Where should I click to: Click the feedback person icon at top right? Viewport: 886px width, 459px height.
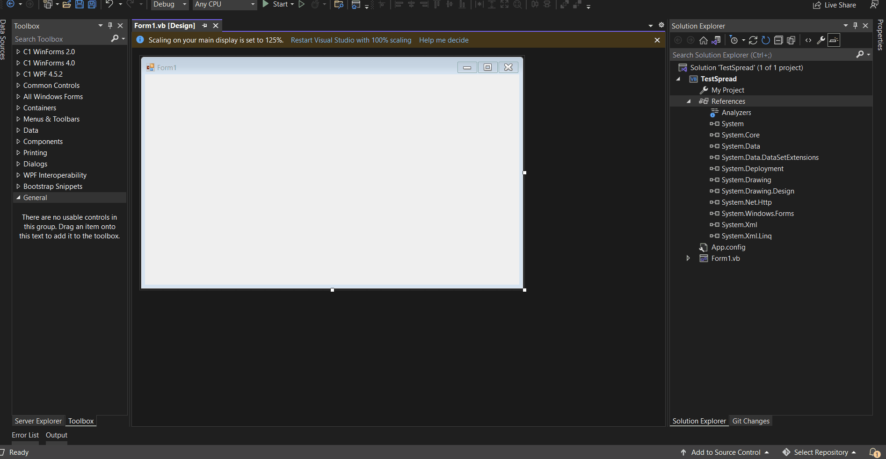pos(874,5)
